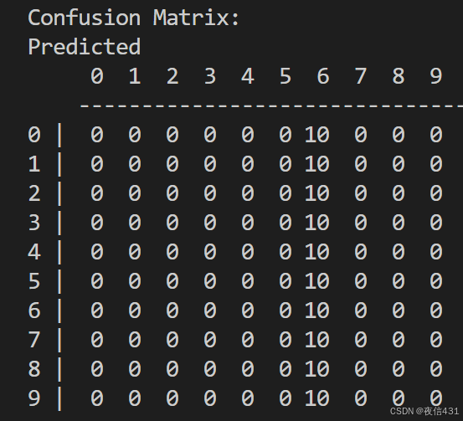Click row label 1 on left side
Screen dimensions: 463x421
pyautogui.click(x=34, y=164)
